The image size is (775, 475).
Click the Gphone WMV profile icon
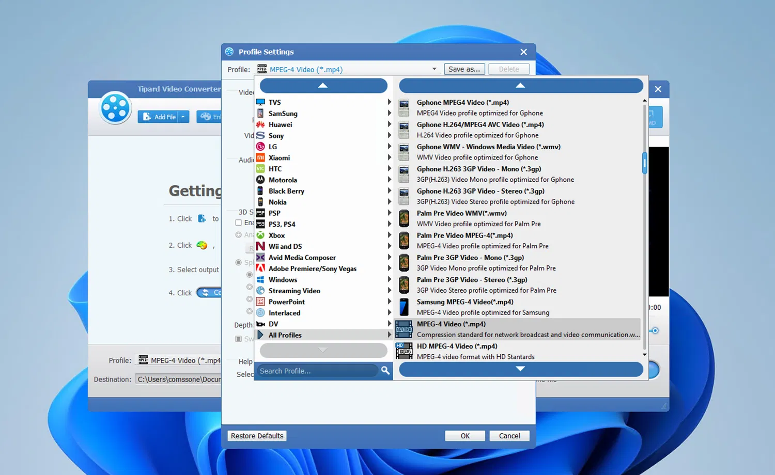404,152
